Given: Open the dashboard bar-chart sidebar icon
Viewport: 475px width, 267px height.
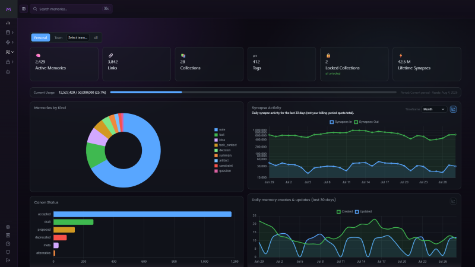Looking at the screenshot, I should coord(8,23).
